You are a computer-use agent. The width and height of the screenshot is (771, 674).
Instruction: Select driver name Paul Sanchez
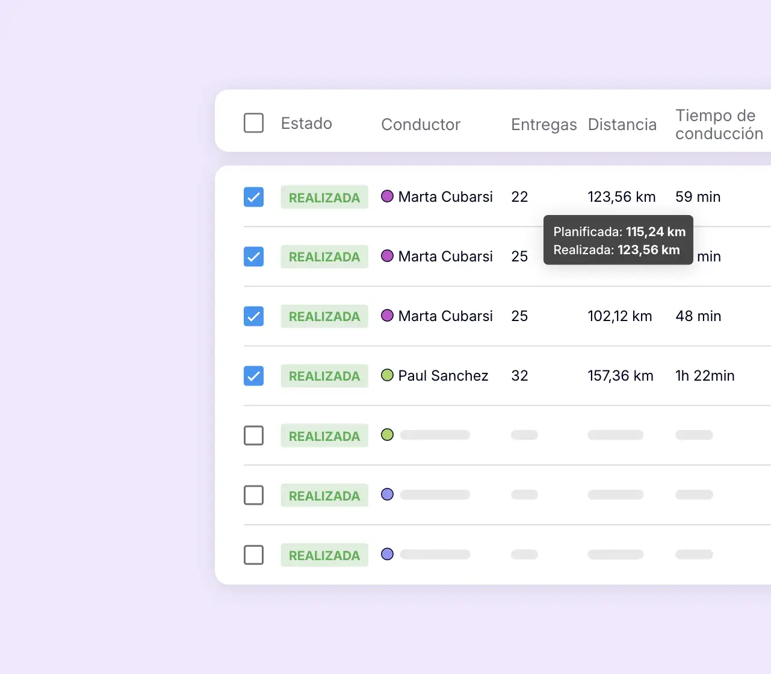click(x=443, y=376)
